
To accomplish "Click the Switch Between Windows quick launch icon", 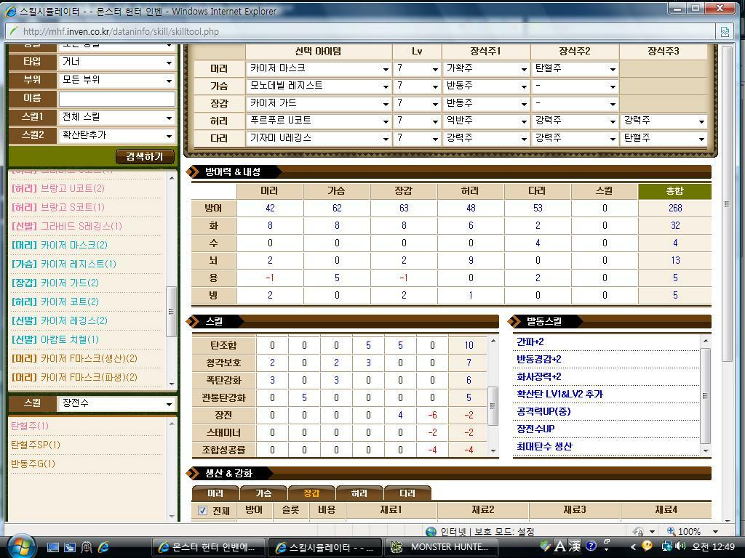I will point(70,547).
